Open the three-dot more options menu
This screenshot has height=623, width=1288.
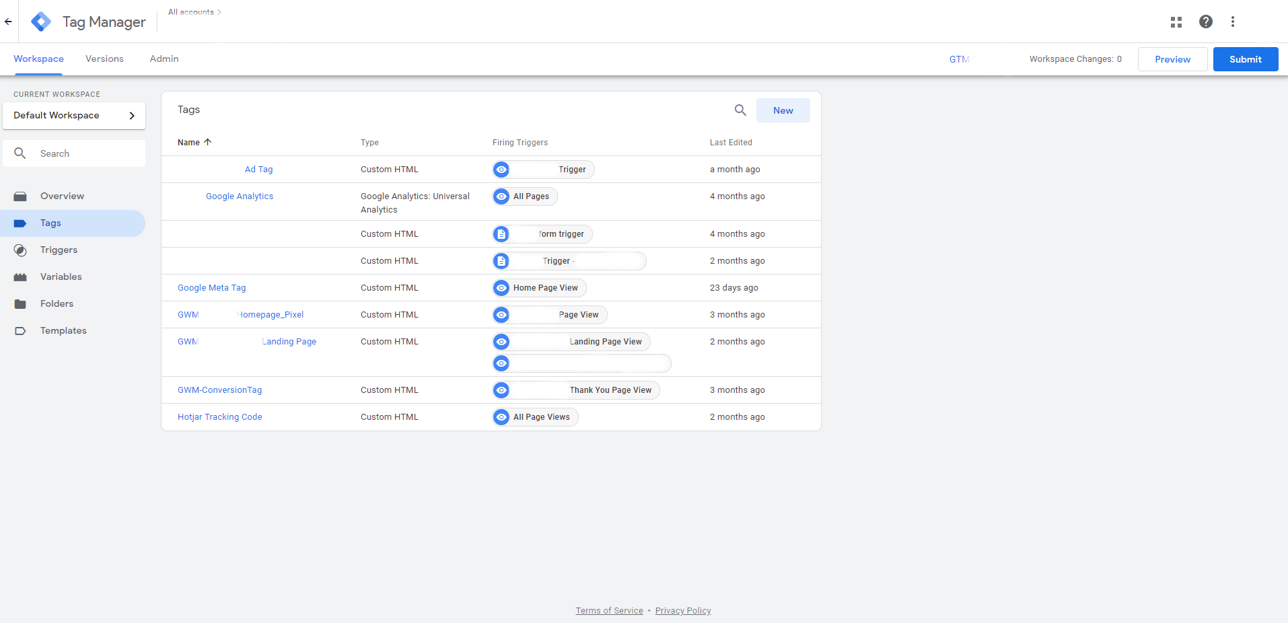pos(1233,22)
